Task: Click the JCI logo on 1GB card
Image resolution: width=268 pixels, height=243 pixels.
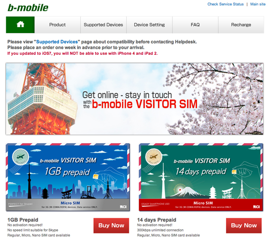Action: pos(123,207)
